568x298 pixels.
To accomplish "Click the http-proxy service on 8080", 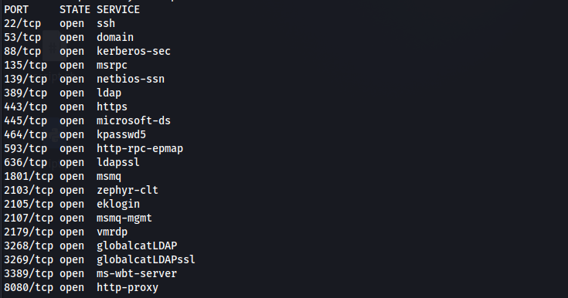I will pyautogui.click(x=128, y=287).
